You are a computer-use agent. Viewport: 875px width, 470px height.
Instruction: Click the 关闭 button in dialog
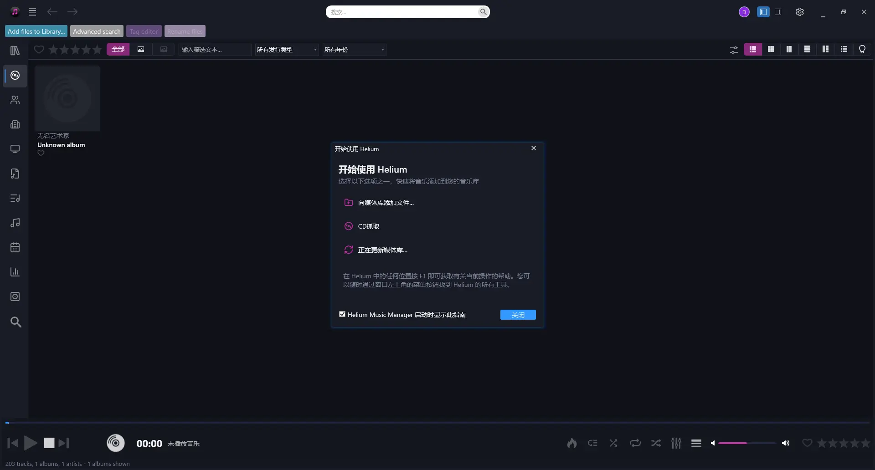click(x=518, y=315)
